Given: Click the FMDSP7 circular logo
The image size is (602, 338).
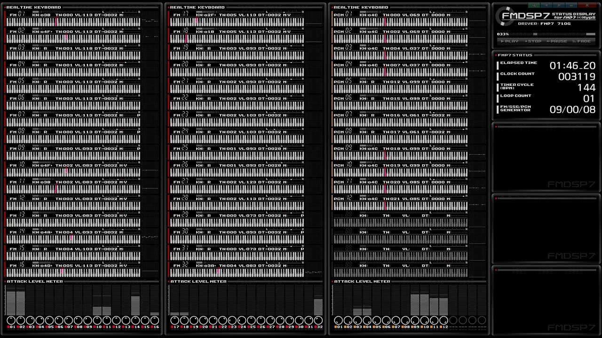Looking at the screenshot, I should (505, 16).
